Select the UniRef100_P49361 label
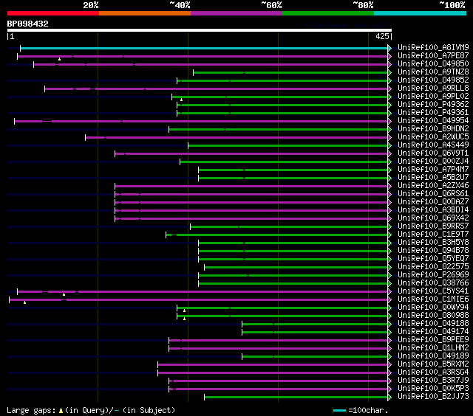 tap(433, 113)
